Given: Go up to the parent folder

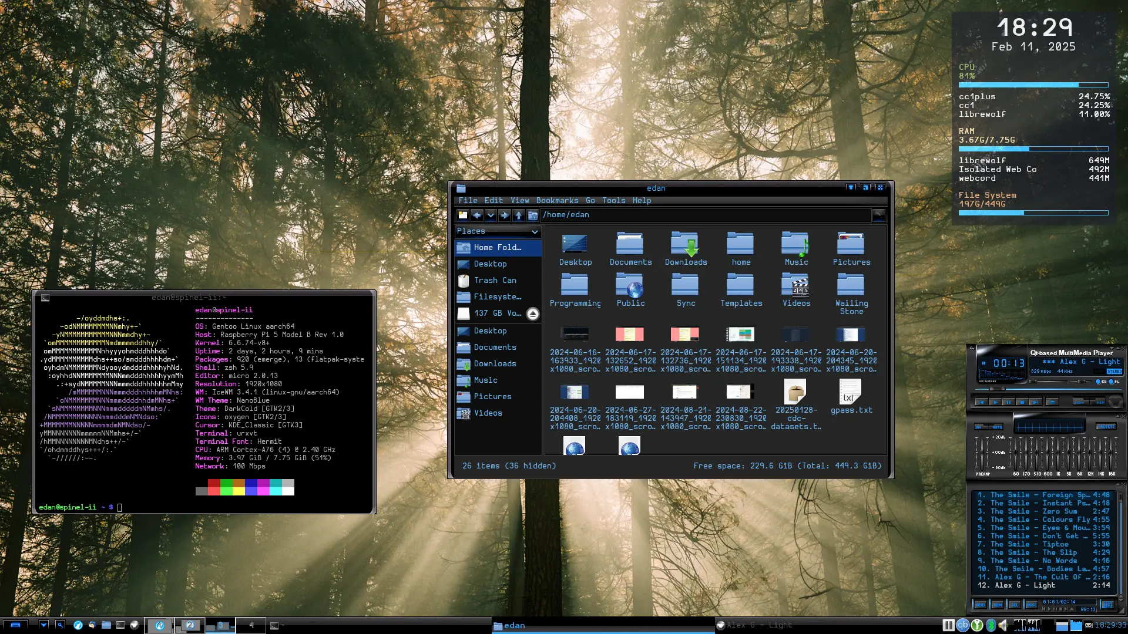Looking at the screenshot, I should click(518, 215).
